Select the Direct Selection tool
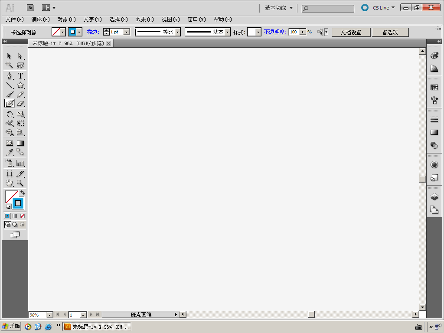 pos(20,56)
